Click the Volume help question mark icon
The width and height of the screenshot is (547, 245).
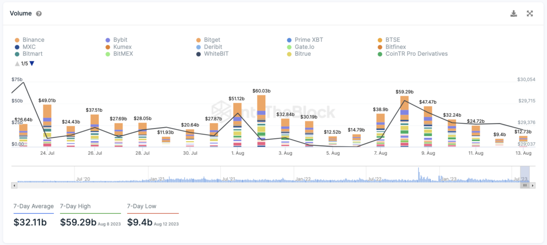point(39,14)
